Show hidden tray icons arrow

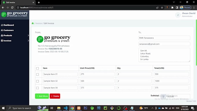pos(152,108)
